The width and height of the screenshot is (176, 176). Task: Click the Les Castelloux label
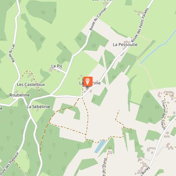tap(31, 85)
